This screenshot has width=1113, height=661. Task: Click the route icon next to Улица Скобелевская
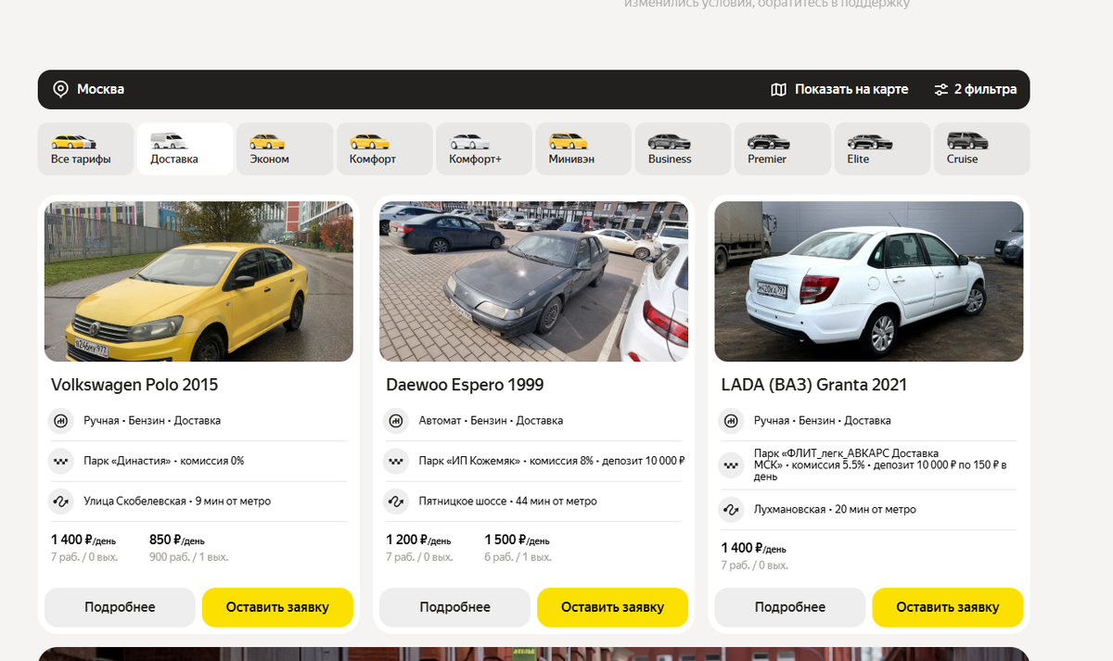(60, 502)
